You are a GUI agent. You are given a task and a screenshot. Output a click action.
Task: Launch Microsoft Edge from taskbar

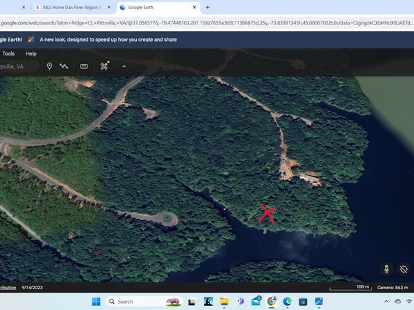[x=288, y=302]
